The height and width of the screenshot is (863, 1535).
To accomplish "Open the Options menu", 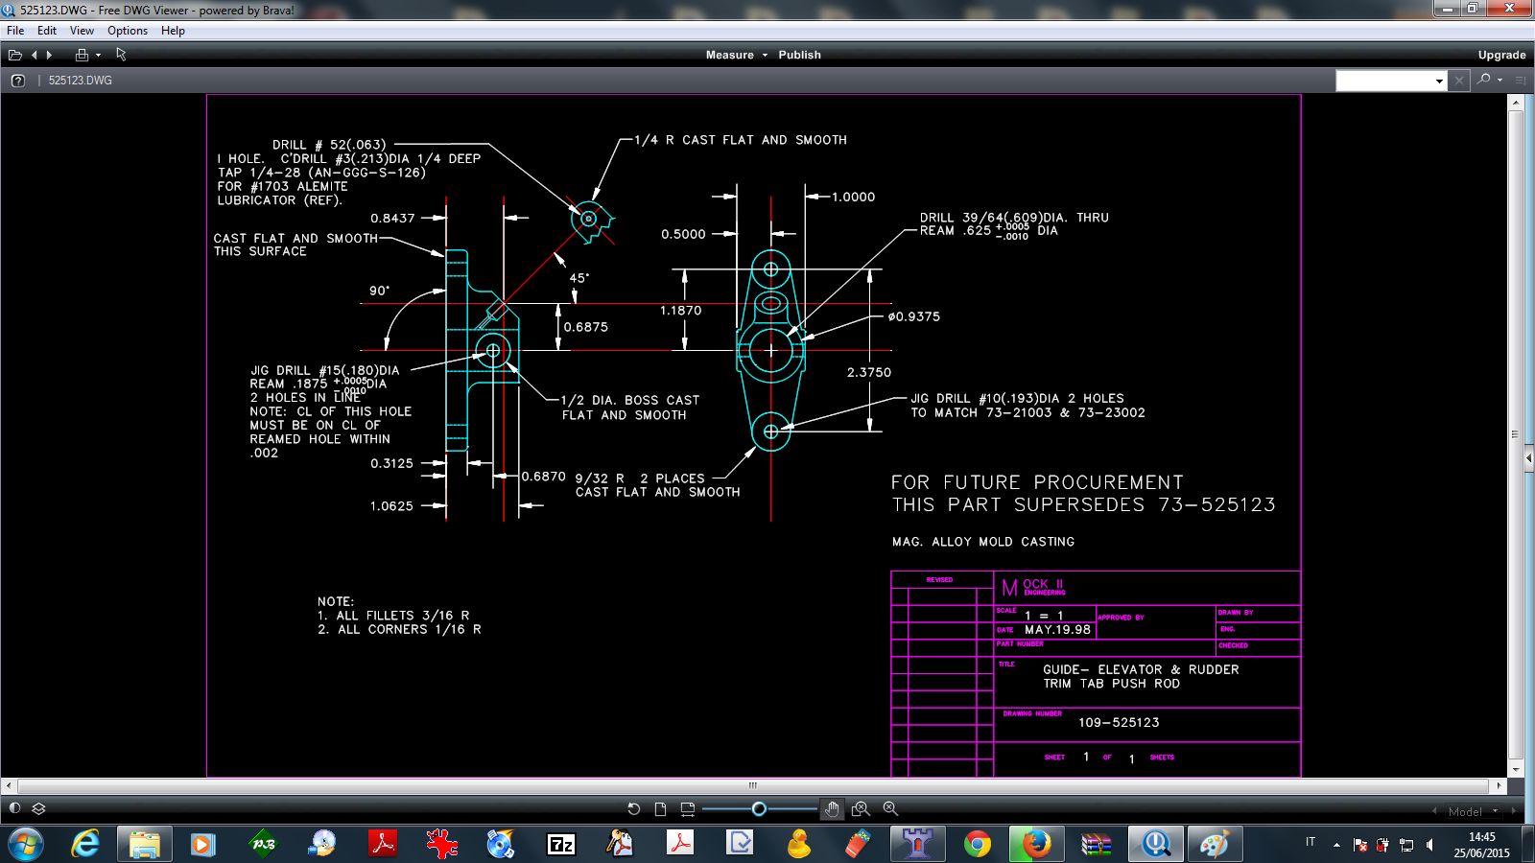I will point(127,31).
